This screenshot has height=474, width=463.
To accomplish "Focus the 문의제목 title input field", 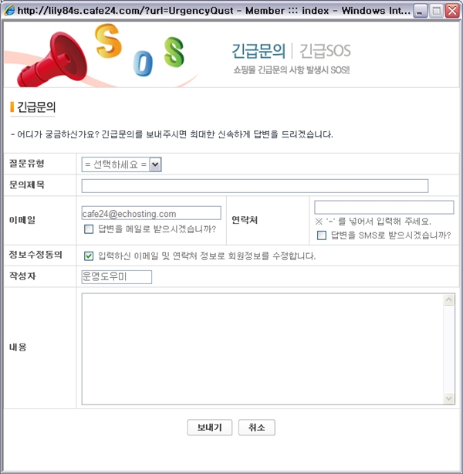I will 255,185.
